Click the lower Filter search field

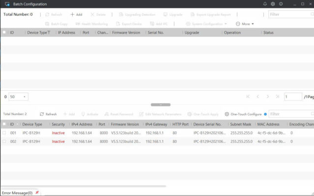[x=290, y=114]
